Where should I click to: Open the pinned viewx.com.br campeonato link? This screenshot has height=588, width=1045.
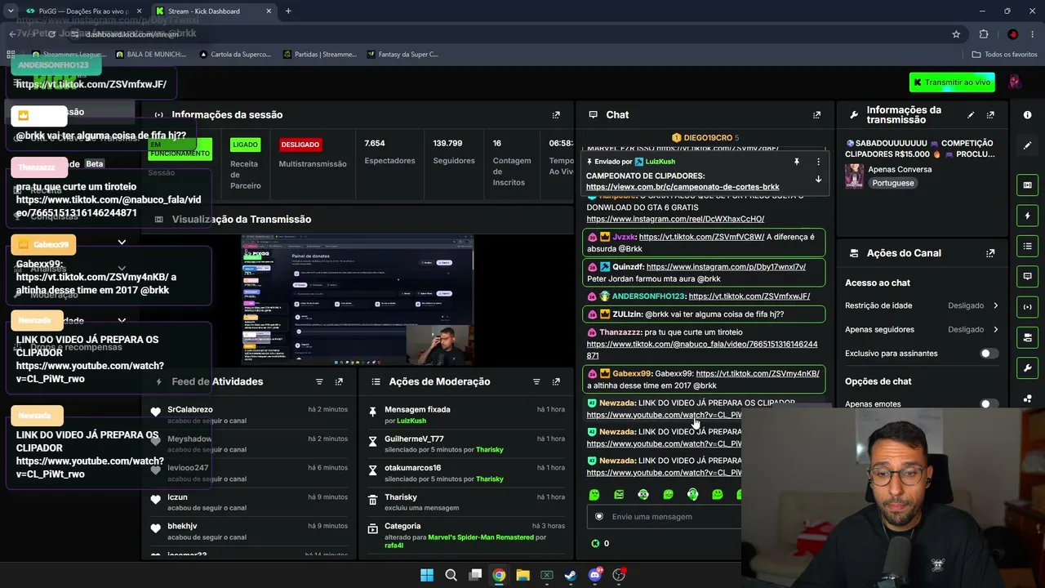683,187
